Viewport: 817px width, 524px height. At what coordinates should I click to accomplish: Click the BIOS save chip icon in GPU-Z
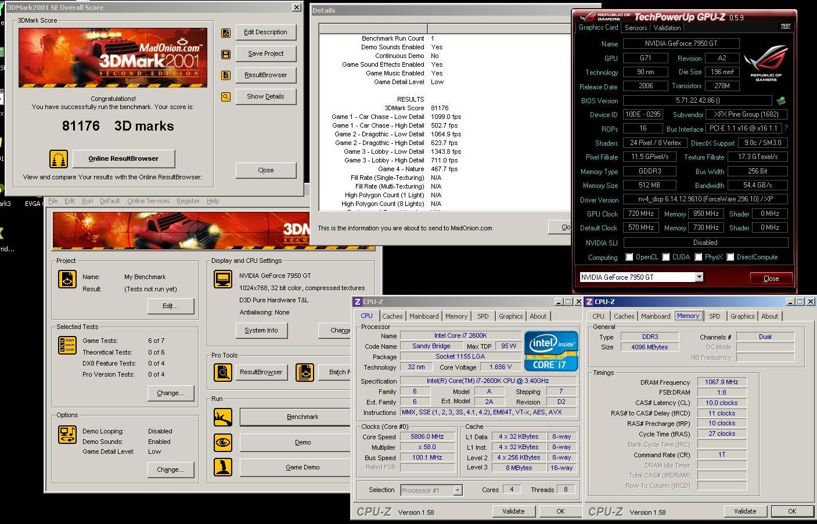click(x=781, y=100)
